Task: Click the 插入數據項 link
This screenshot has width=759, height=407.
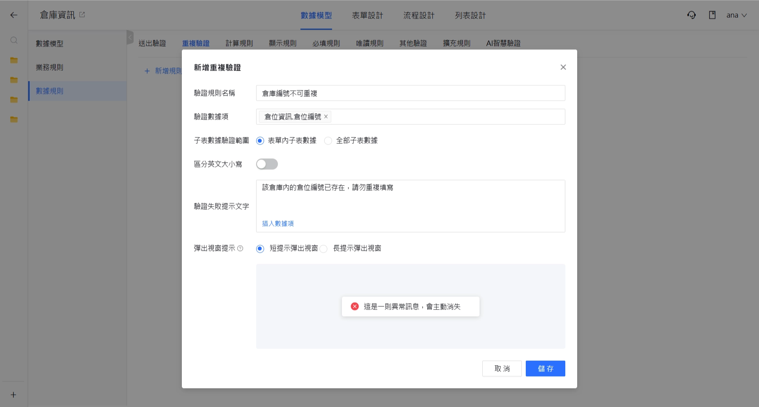Action: pos(278,223)
